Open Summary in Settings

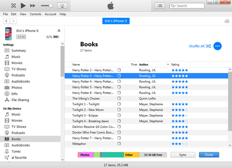18,50
